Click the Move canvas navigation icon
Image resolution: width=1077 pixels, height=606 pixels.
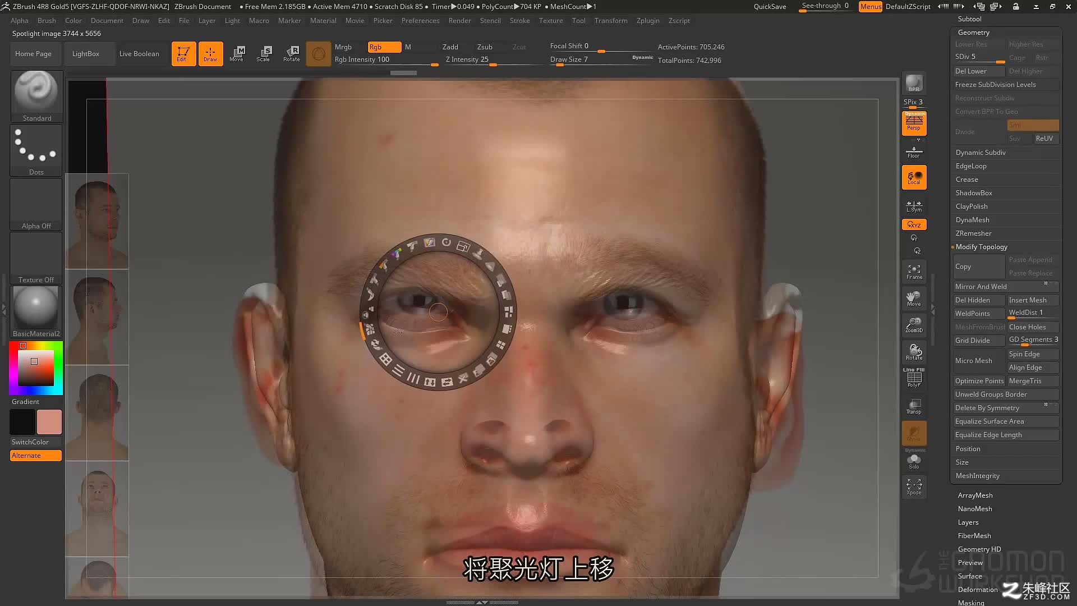(x=914, y=299)
